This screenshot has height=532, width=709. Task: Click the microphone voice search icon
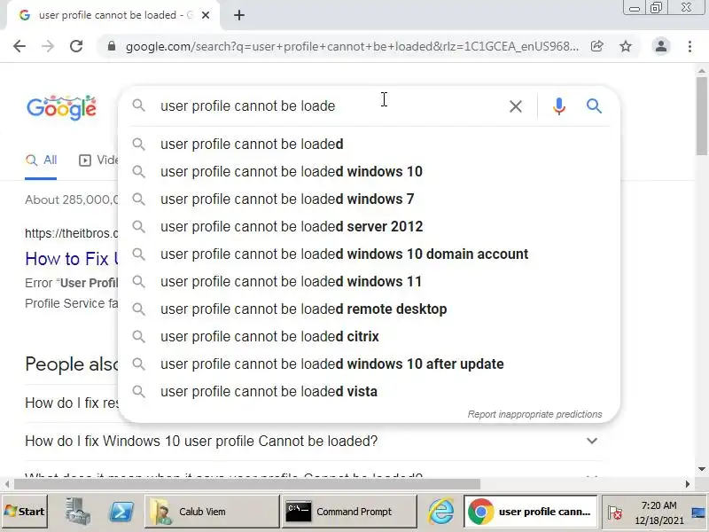558,106
